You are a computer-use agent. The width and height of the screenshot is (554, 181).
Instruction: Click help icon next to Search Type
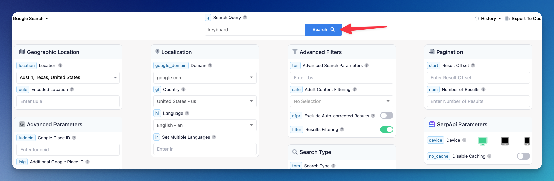333,166
